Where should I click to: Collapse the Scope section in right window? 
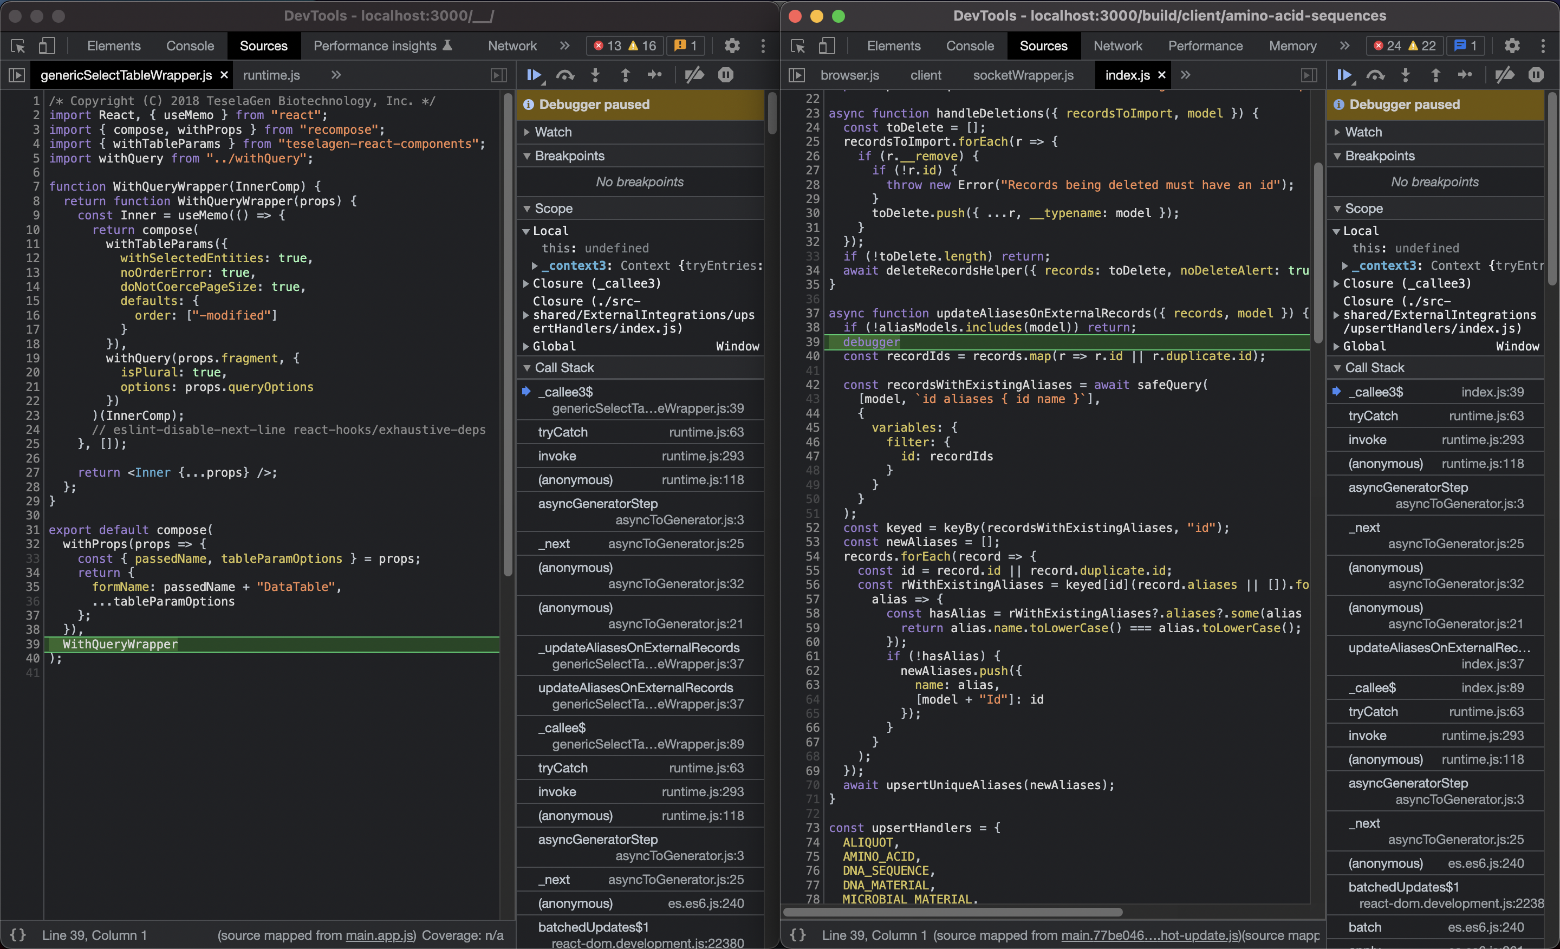point(1435,209)
